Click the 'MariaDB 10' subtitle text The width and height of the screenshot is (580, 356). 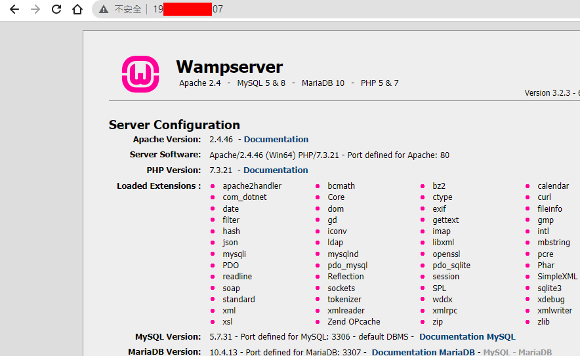tap(323, 83)
